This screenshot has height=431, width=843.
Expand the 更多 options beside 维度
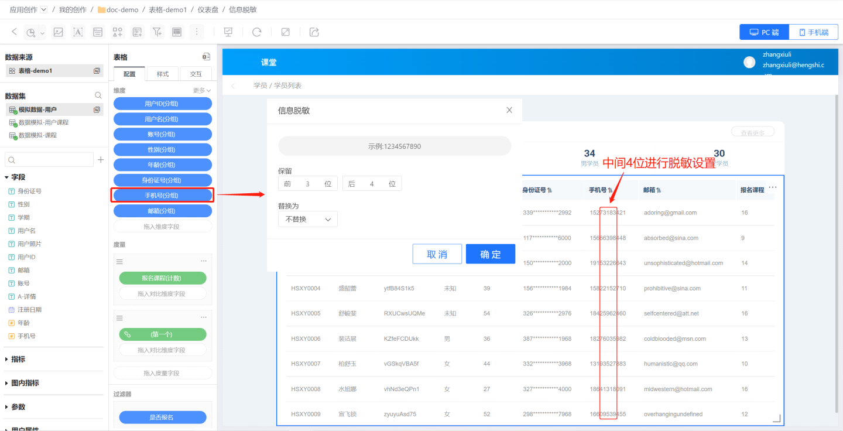[x=202, y=91]
